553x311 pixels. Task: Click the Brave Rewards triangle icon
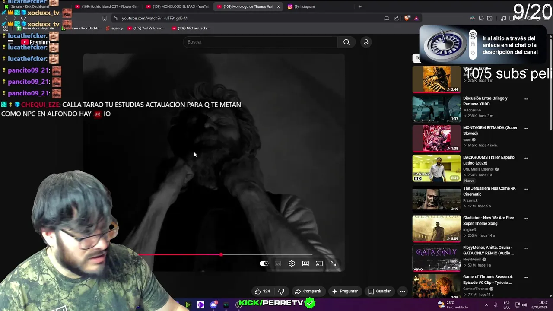tap(416, 18)
